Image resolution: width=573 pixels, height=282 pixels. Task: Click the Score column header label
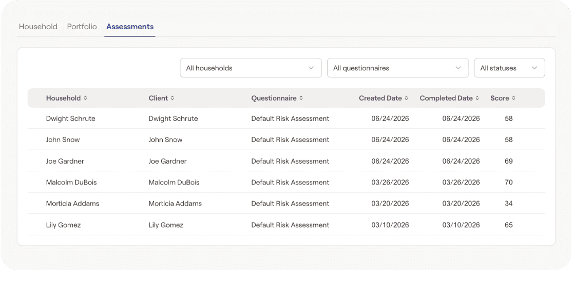point(500,98)
